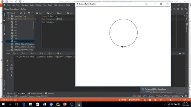This screenshot has height=107, width=191.
Task: Open the Windows Start menu
Action: 3,104
